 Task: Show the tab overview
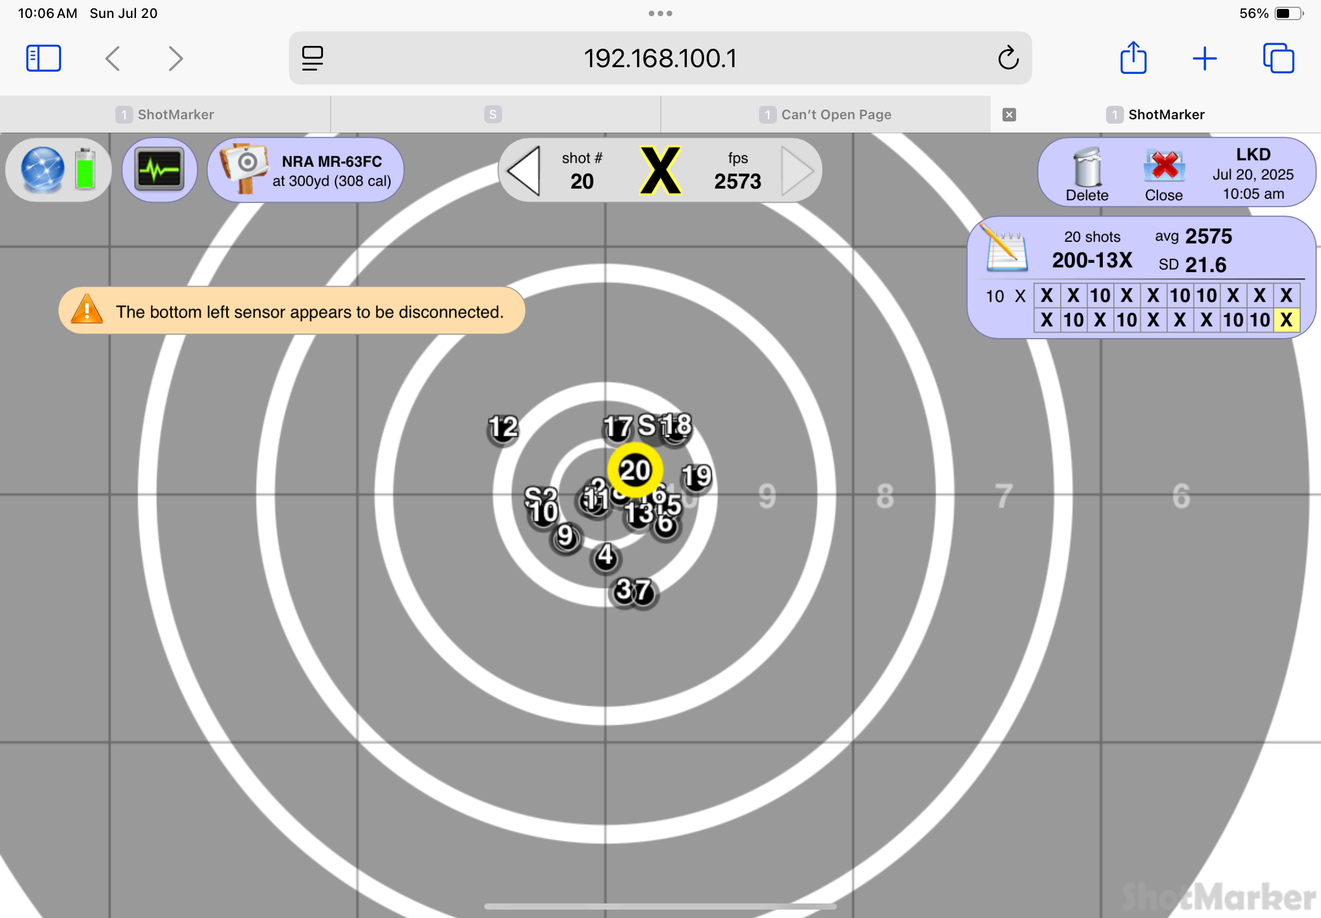pos(1278,58)
